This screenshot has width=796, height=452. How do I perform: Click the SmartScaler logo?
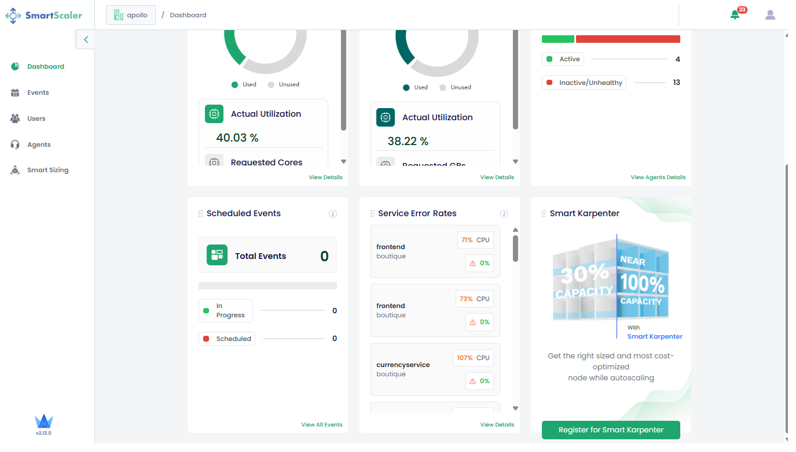(x=43, y=16)
